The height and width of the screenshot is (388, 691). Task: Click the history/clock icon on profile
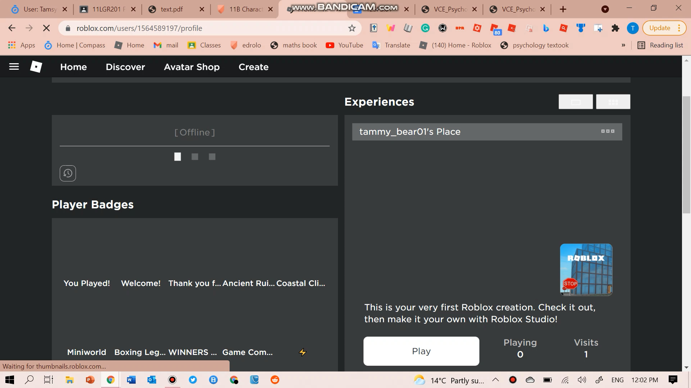[x=68, y=173]
